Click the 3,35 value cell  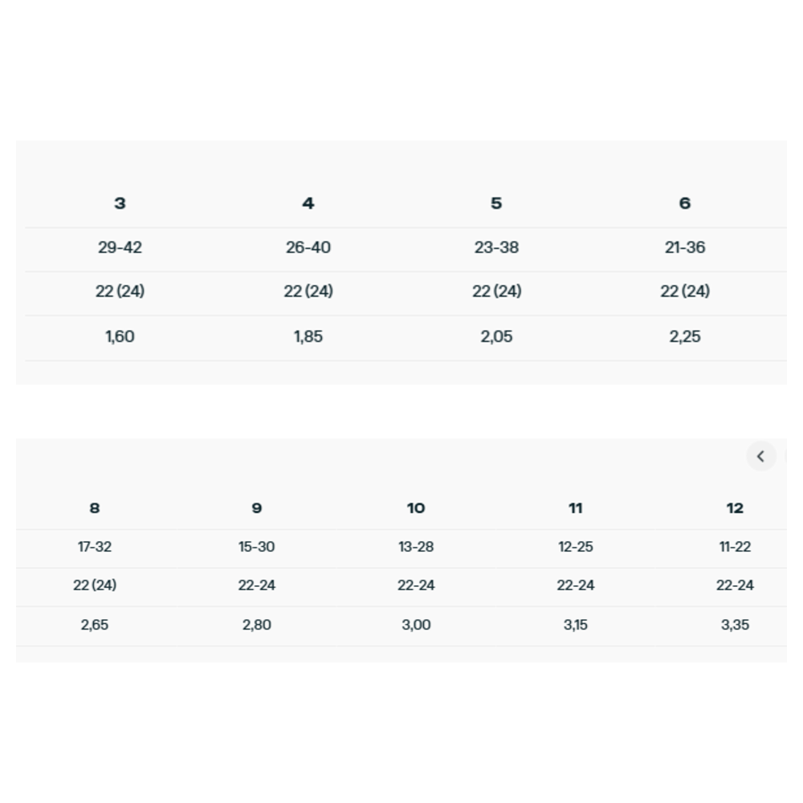click(735, 625)
